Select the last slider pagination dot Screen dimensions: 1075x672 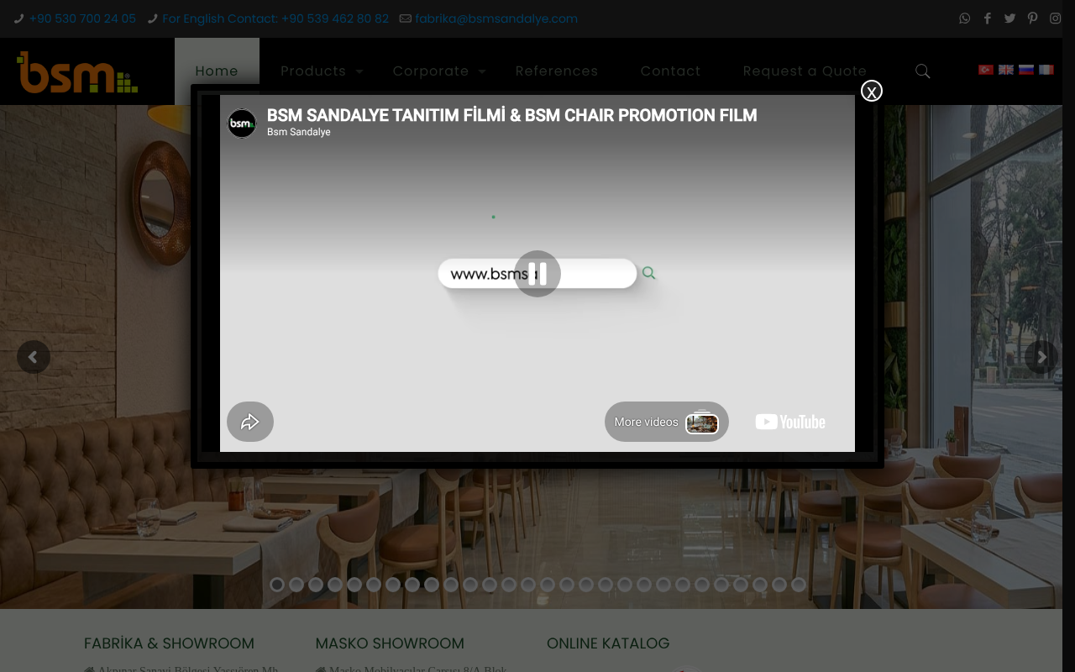799,585
